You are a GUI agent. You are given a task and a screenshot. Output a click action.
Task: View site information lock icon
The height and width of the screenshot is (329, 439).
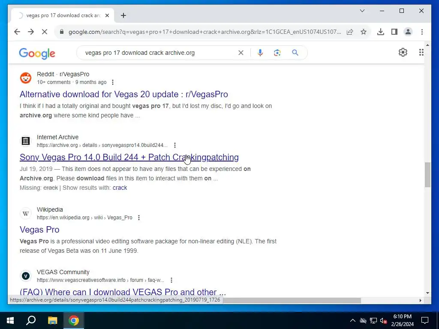(62, 32)
